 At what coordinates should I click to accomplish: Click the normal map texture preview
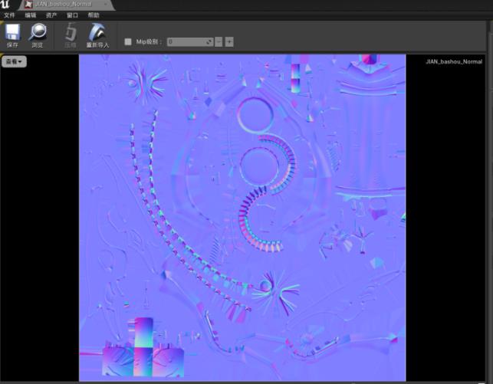[242, 218]
